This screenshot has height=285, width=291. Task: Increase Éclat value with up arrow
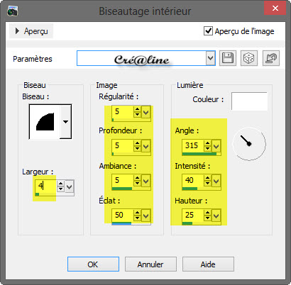click(x=137, y=212)
